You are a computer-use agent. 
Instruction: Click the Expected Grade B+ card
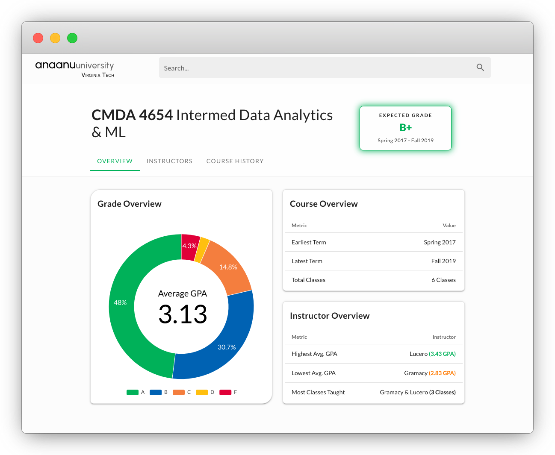[405, 128]
